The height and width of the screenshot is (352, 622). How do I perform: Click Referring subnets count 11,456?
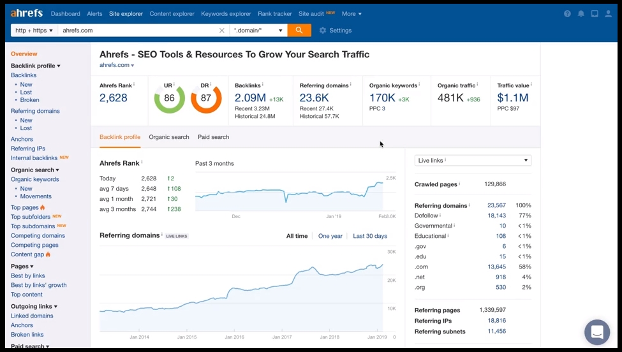pos(497,332)
